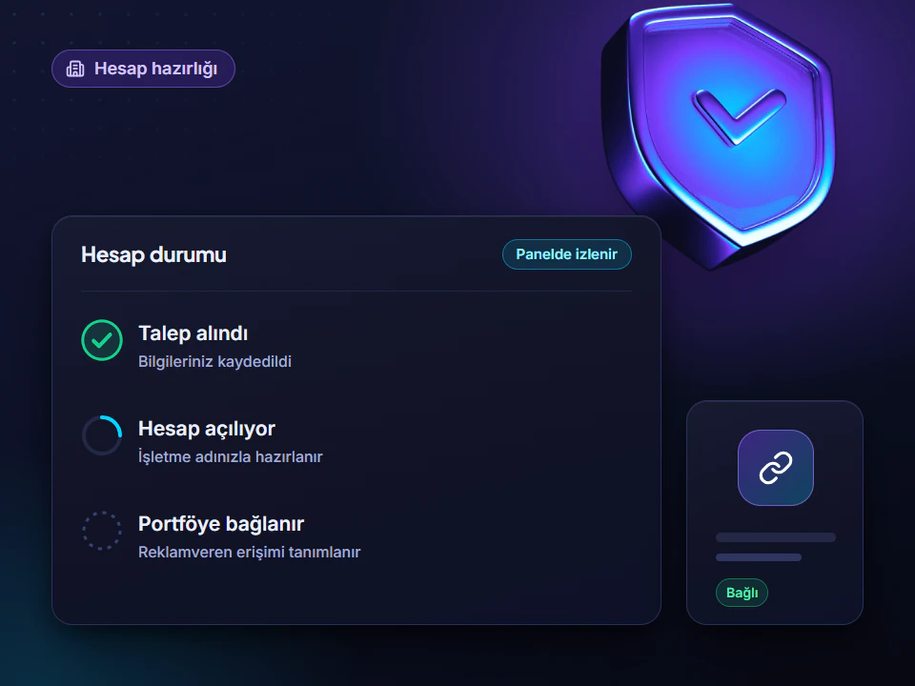Viewport: 915px width, 686px height.
Task: Click the green Bağlı status badge
Action: (x=742, y=593)
